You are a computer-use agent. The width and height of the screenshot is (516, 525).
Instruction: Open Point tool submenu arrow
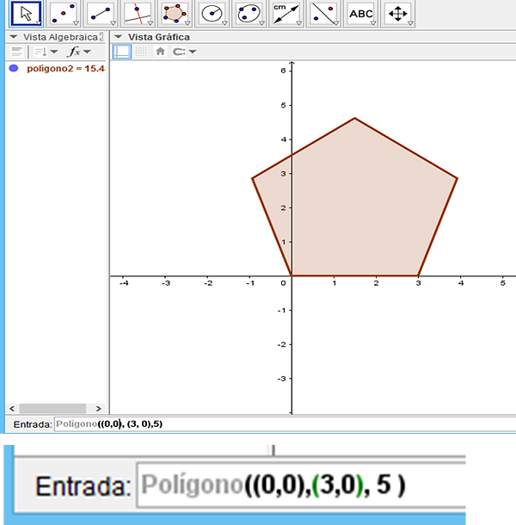pos(76,23)
